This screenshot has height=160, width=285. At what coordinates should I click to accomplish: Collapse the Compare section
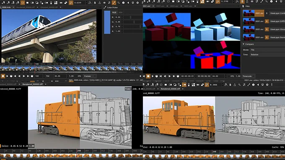[x=244, y=44]
